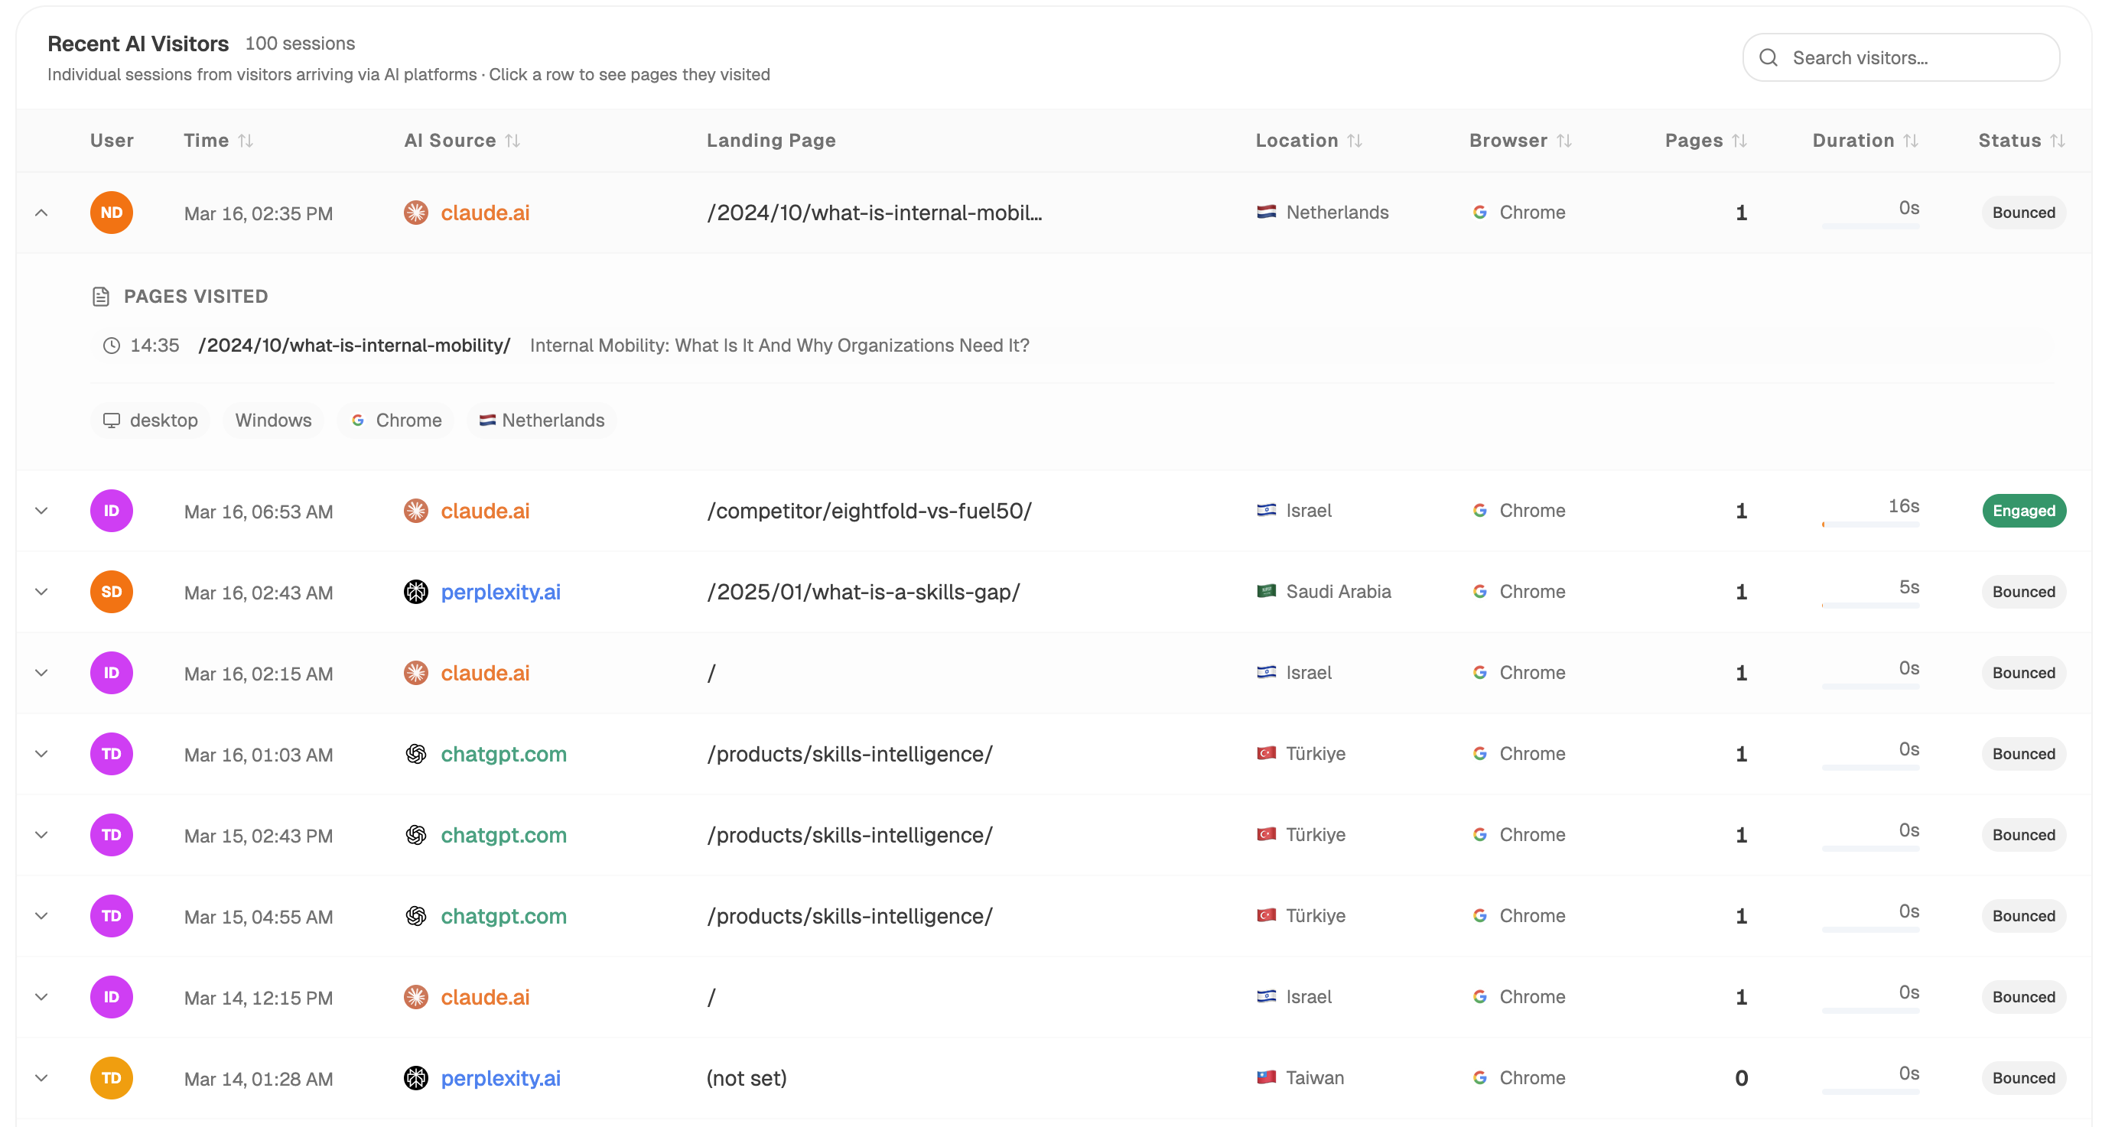2102x1127 pixels.
Task: Click Netherlands flag in Location column
Action: point(1267,213)
